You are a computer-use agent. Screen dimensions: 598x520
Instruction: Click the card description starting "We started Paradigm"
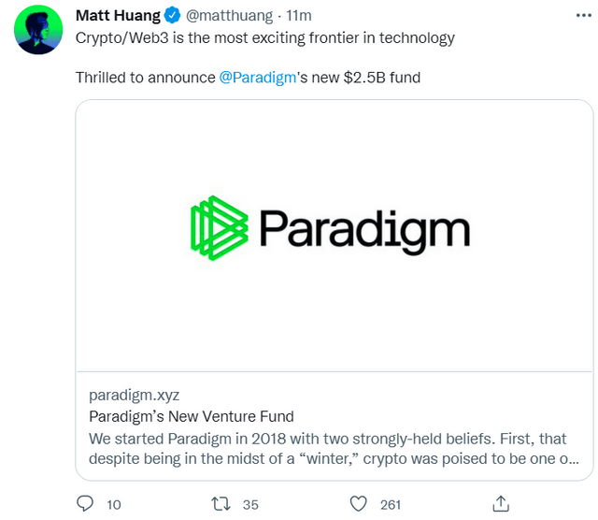[332, 448]
